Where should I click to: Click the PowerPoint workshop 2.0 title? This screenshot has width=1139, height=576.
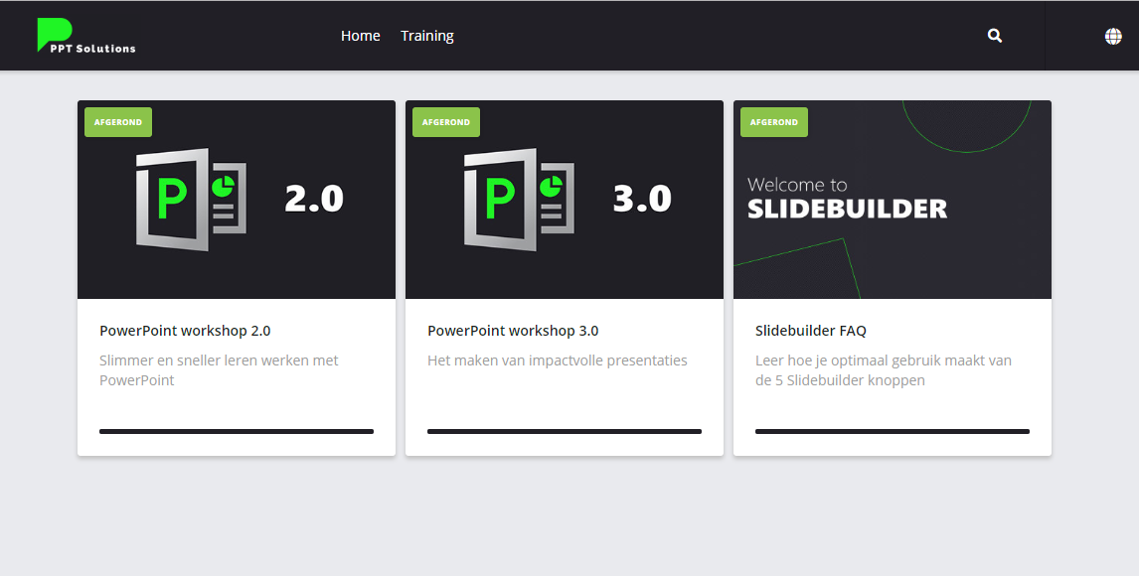pyautogui.click(x=185, y=331)
